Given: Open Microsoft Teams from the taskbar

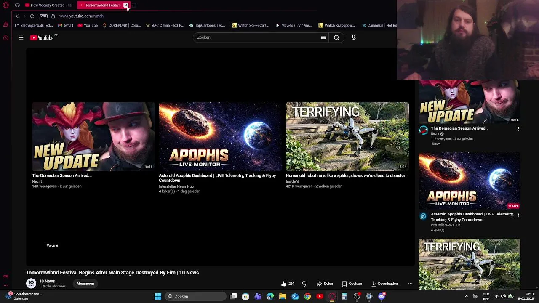Looking at the screenshot, I should click(258, 296).
